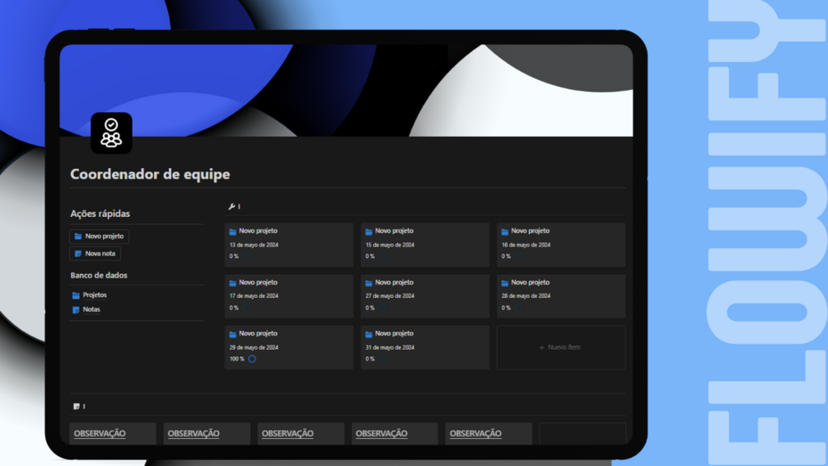Open the Projetos database link
The image size is (828, 466).
(x=95, y=294)
